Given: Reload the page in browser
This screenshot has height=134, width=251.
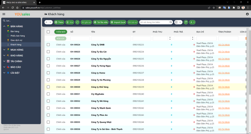Looking at the screenshot, I should click(13, 8).
